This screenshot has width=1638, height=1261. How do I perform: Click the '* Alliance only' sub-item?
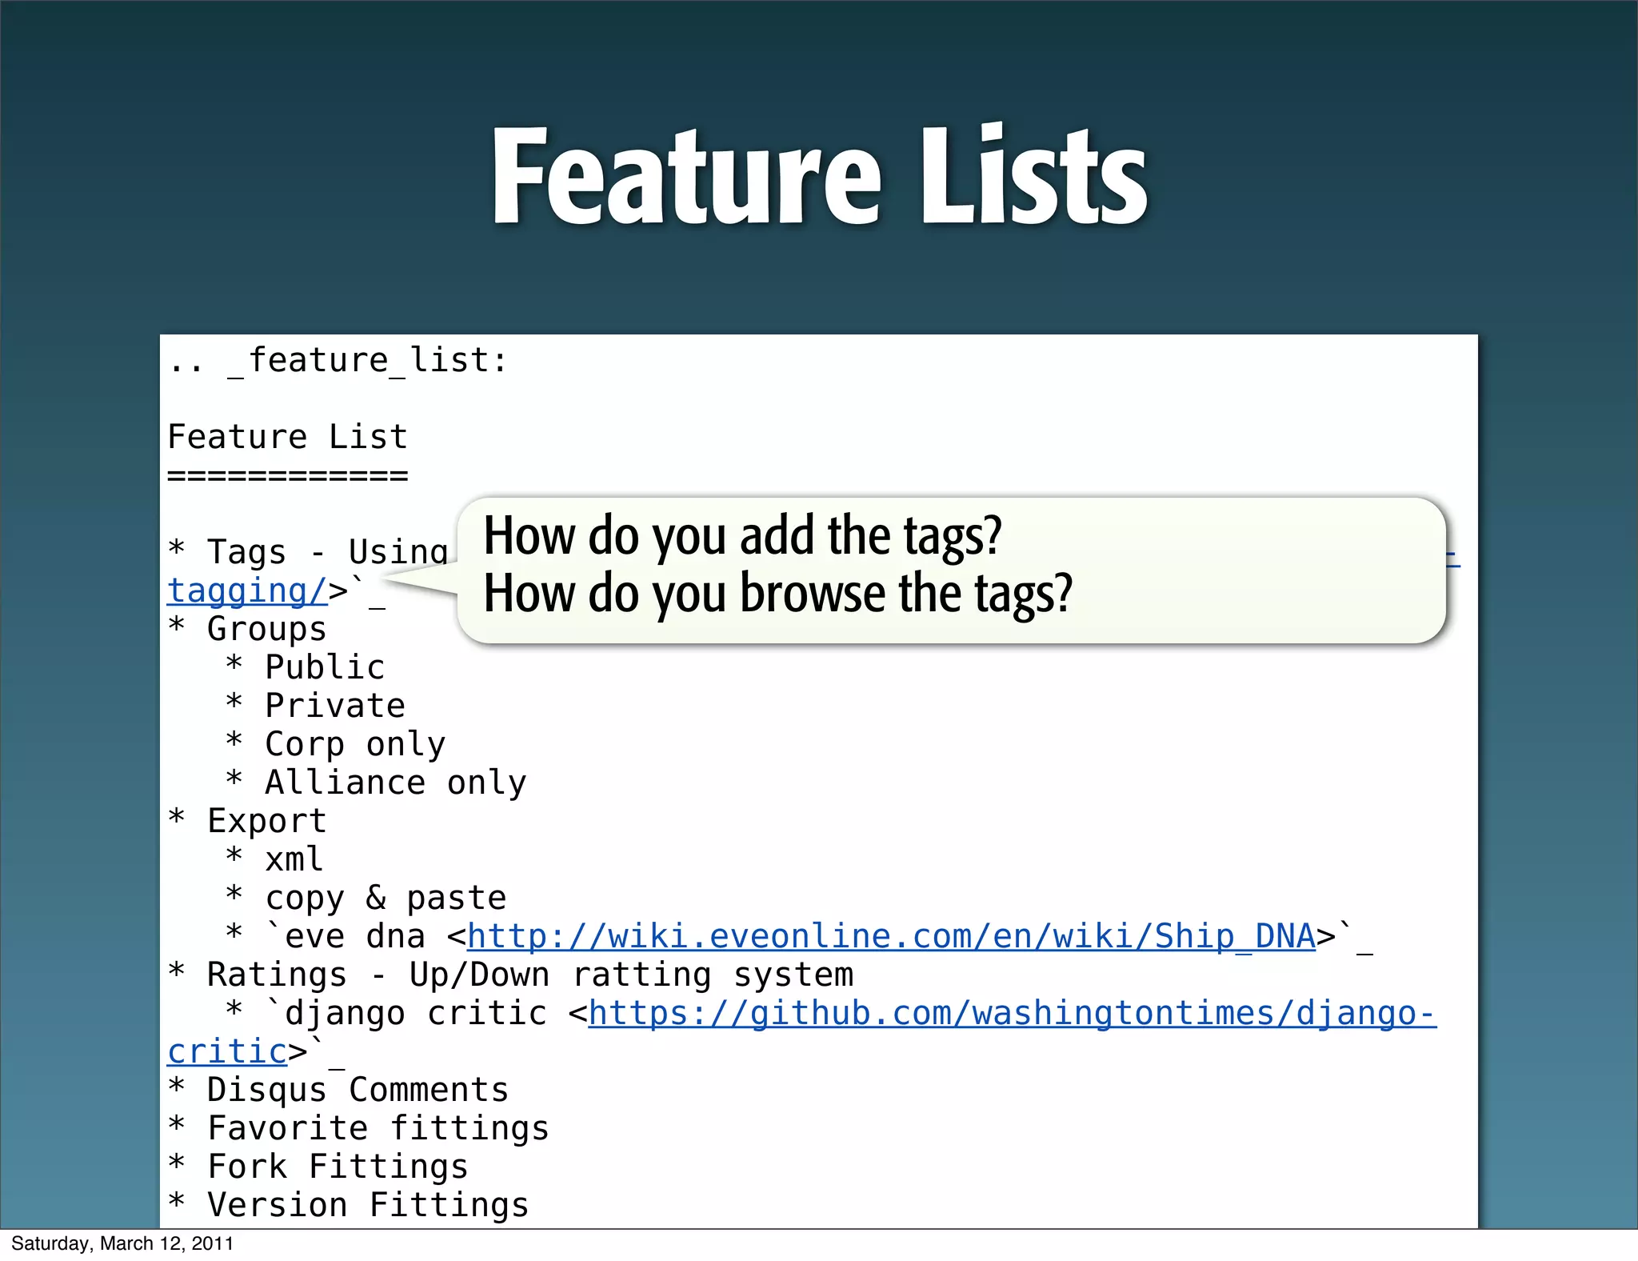376,783
